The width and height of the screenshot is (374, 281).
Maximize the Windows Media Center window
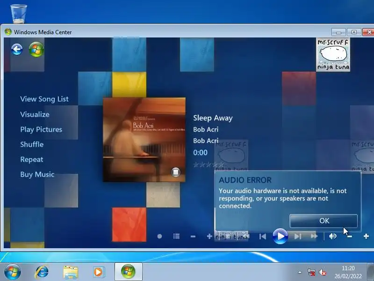[x=354, y=32]
